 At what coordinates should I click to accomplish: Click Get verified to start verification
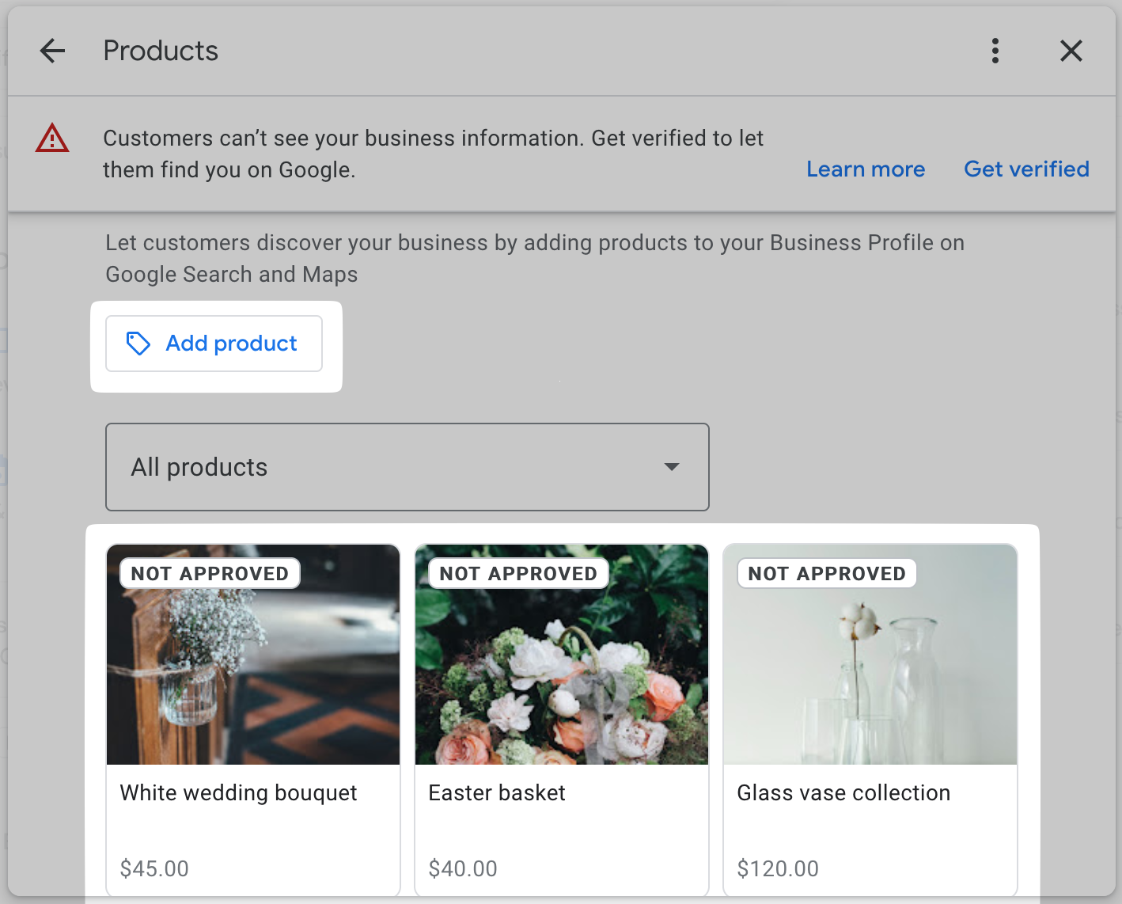[x=1026, y=169]
